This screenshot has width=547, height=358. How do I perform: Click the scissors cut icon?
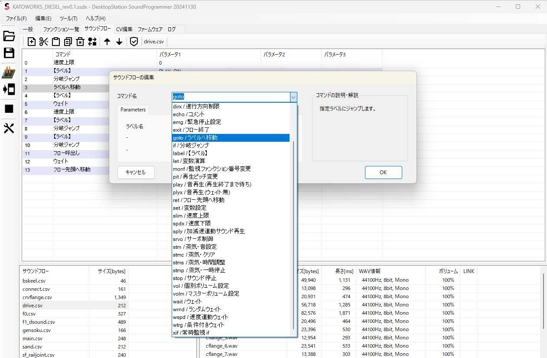coord(44,42)
